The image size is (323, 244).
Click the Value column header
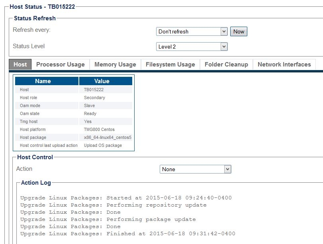(x=102, y=81)
